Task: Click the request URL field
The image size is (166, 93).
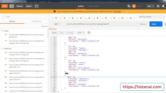Action: pyautogui.click(x=101, y=24)
